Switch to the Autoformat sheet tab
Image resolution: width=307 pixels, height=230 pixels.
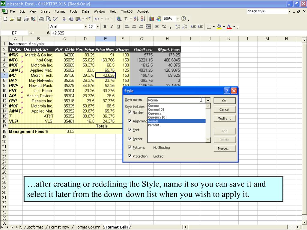tap(33, 227)
